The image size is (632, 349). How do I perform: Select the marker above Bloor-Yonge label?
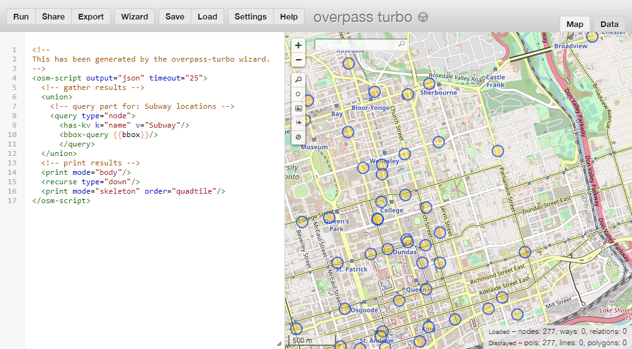click(374, 92)
